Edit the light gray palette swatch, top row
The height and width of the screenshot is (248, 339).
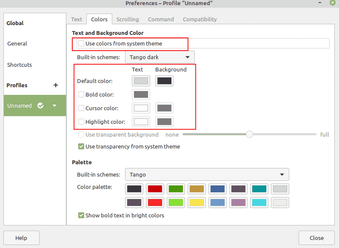pos(280,189)
